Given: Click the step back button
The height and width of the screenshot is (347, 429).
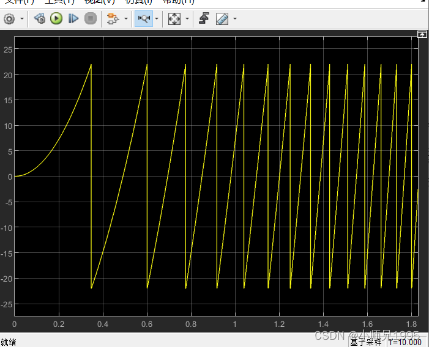Looking at the screenshot, I should tap(40, 19).
